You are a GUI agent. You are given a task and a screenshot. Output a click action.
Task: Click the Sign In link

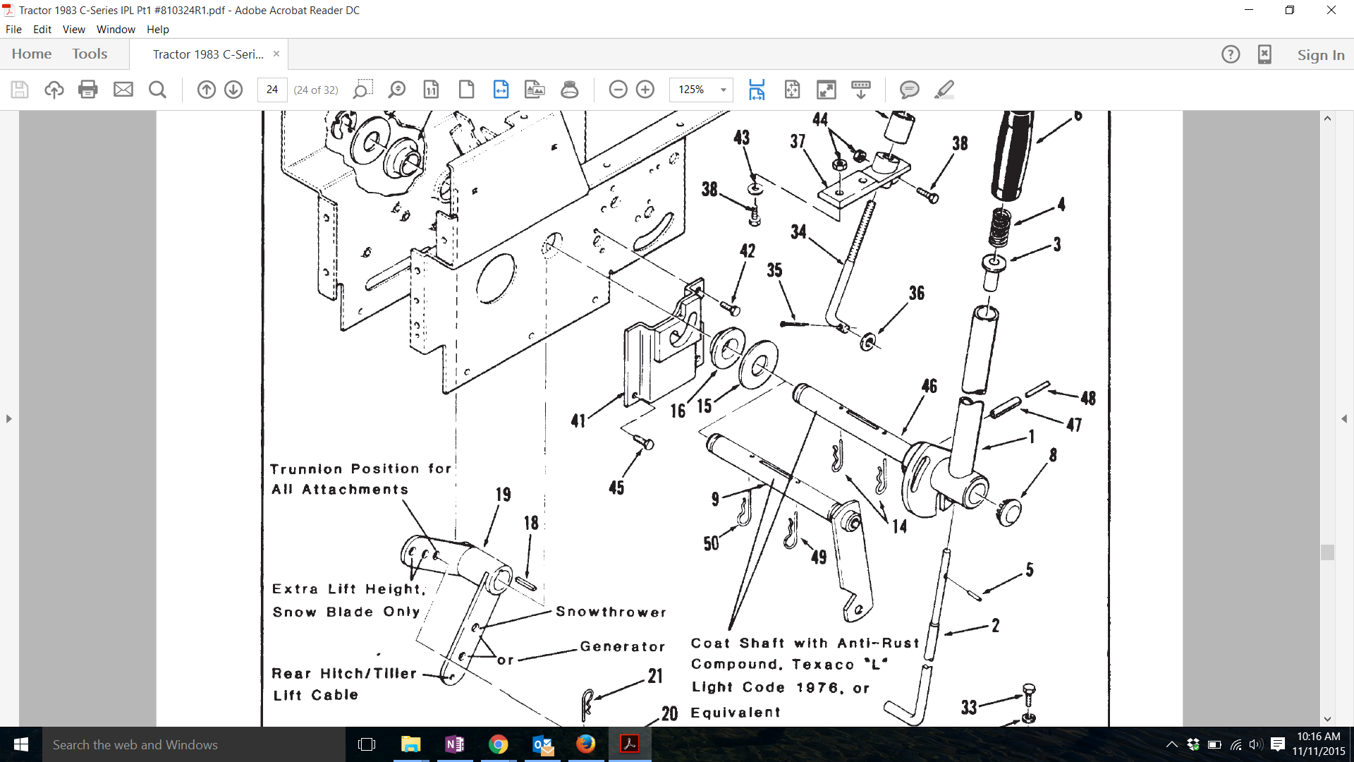tap(1321, 54)
